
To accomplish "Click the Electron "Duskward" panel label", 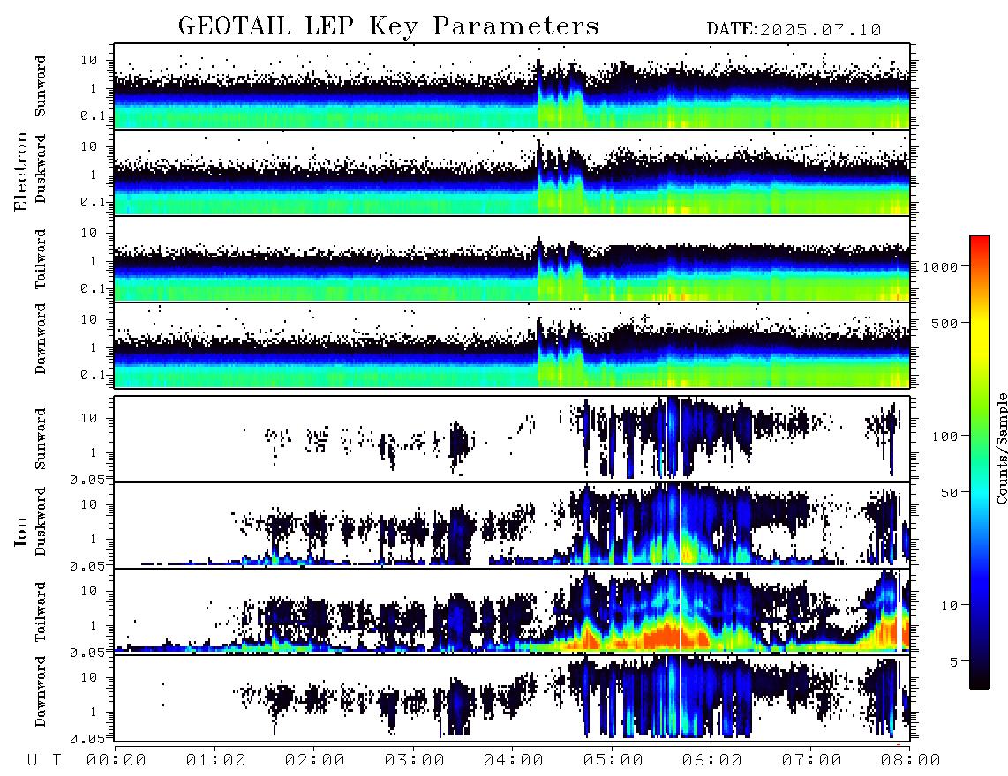I will [x=41, y=168].
